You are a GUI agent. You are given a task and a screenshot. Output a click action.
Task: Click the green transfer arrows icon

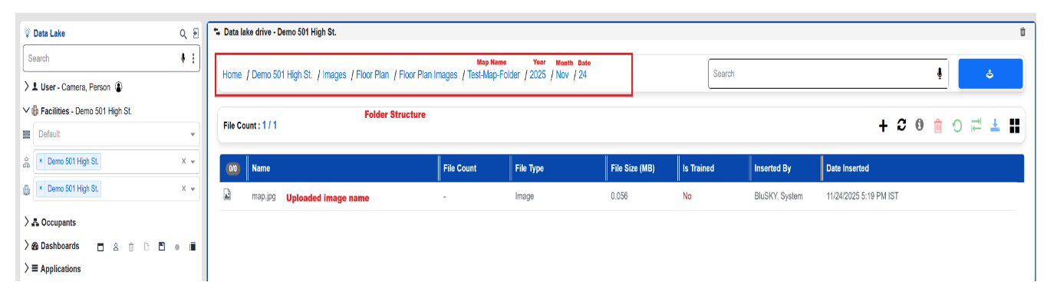(976, 126)
